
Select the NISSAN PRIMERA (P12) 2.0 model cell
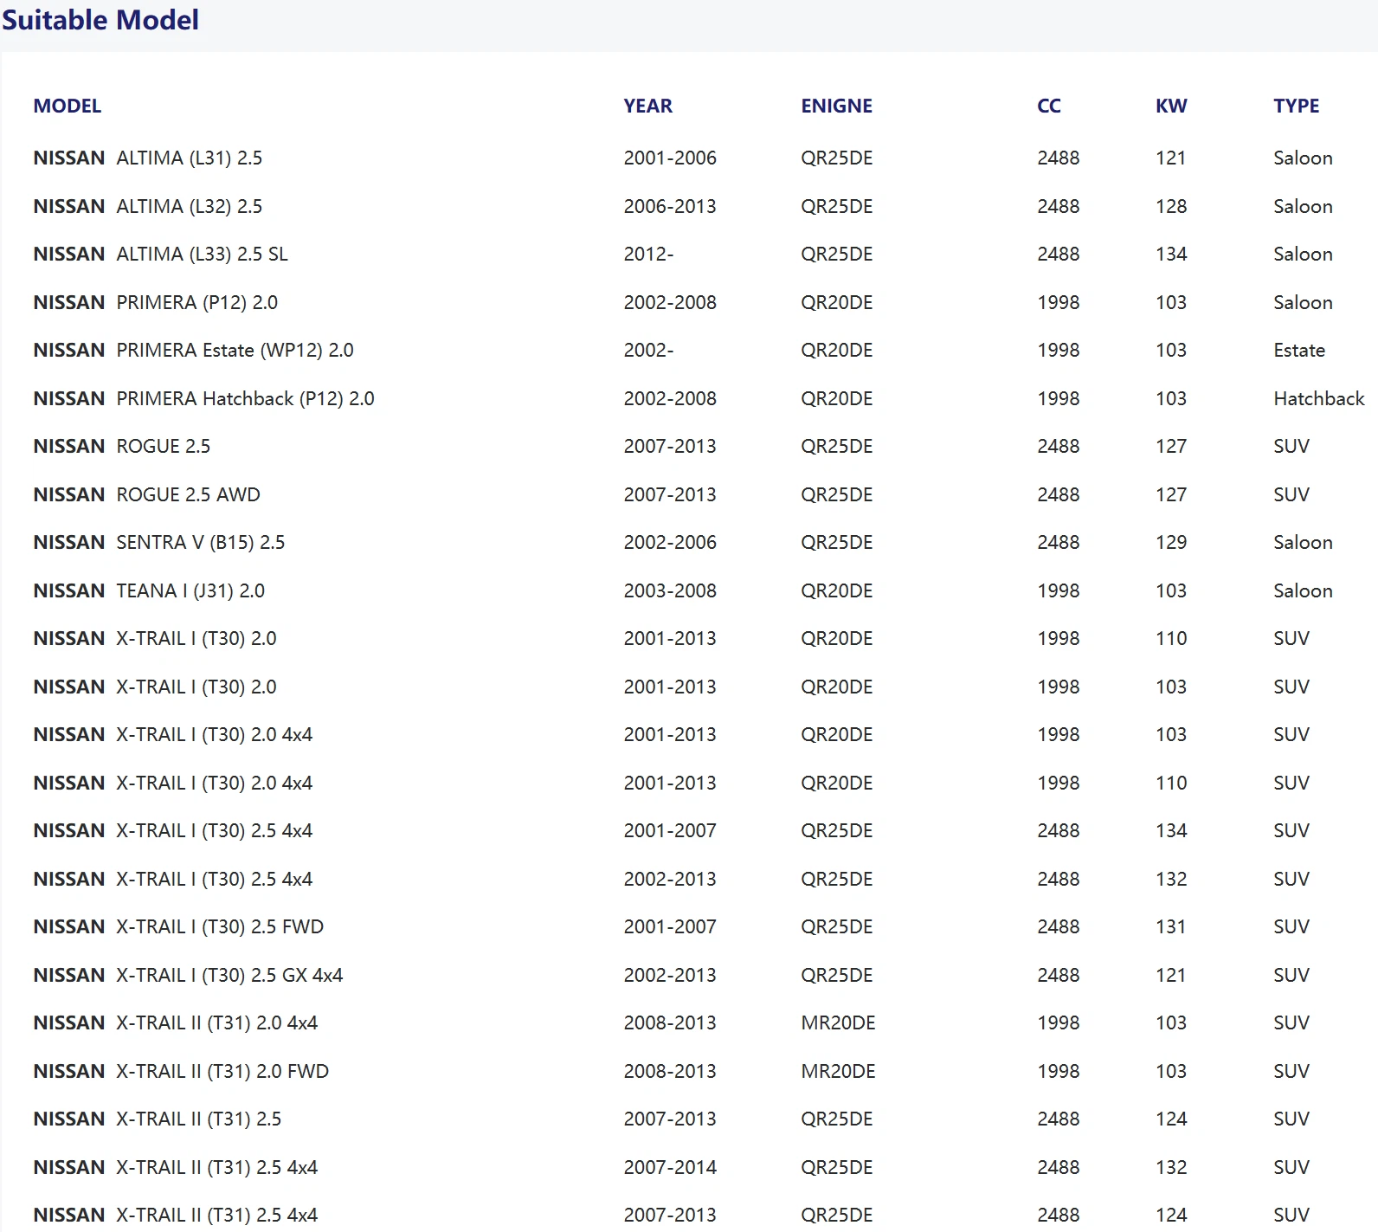(x=155, y=302)
